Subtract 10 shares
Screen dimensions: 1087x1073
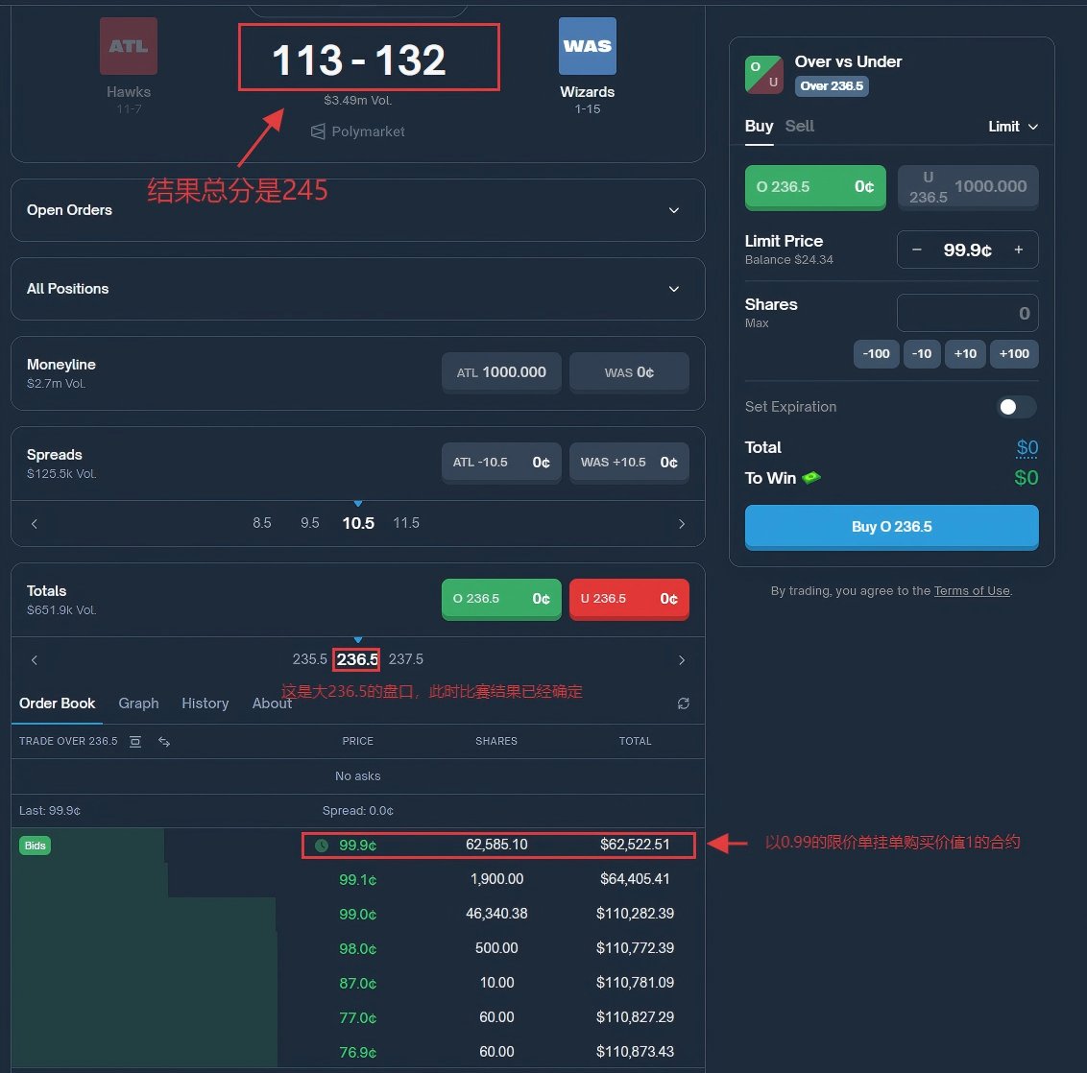(x=921, y=354)
